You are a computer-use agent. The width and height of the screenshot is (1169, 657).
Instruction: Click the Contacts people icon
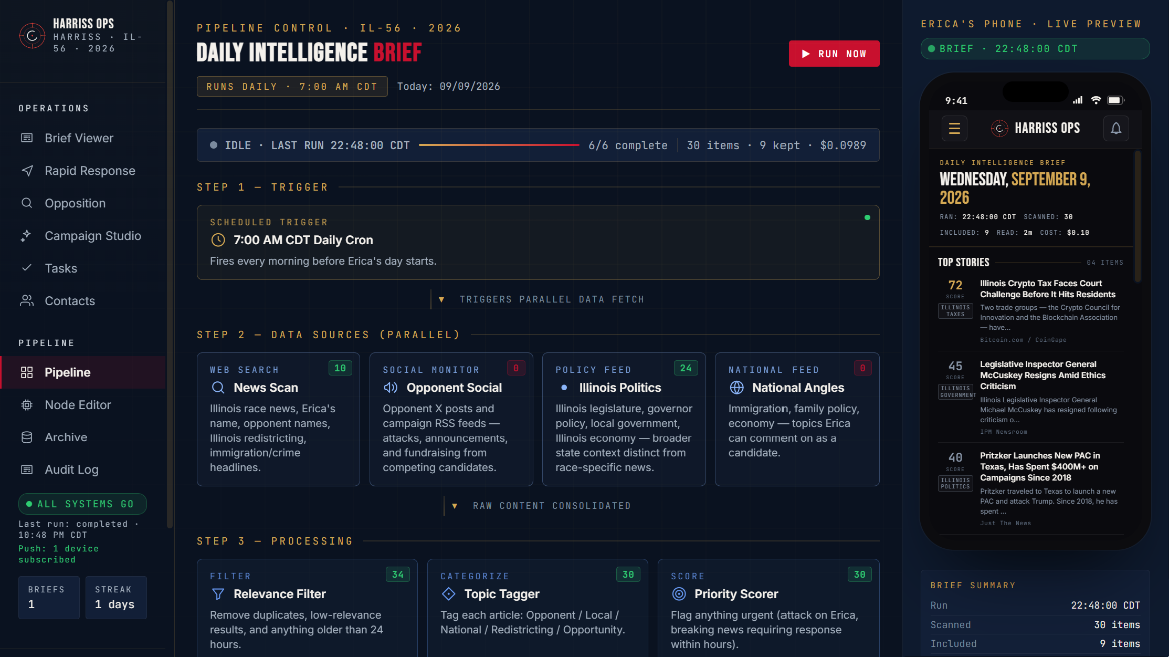27,300
